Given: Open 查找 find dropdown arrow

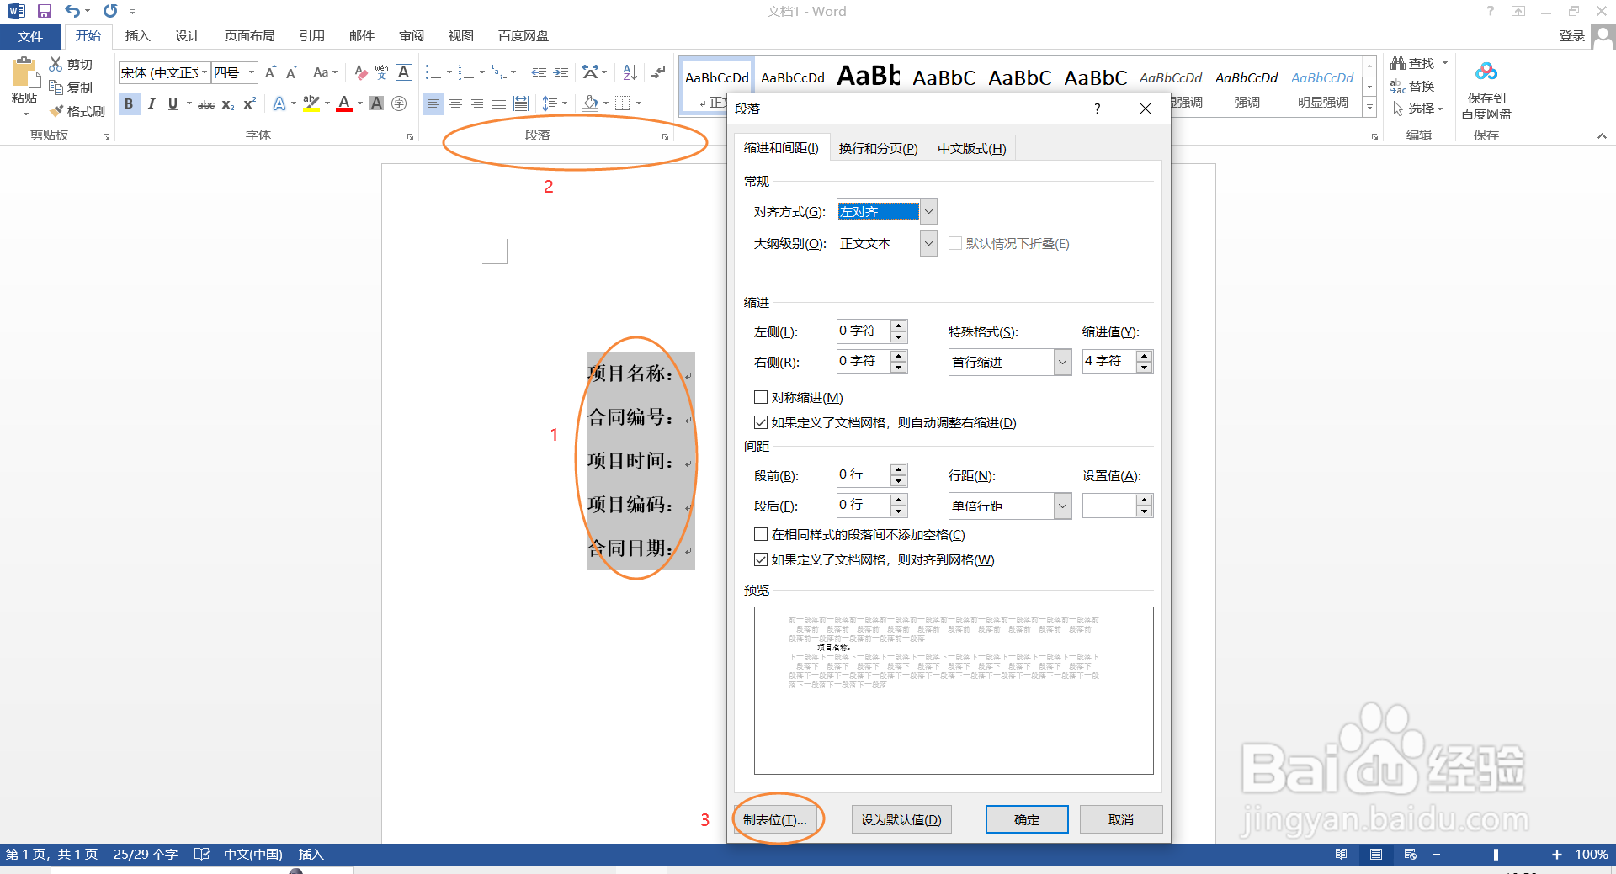Looking at the screenshot, I should 1445,63.
